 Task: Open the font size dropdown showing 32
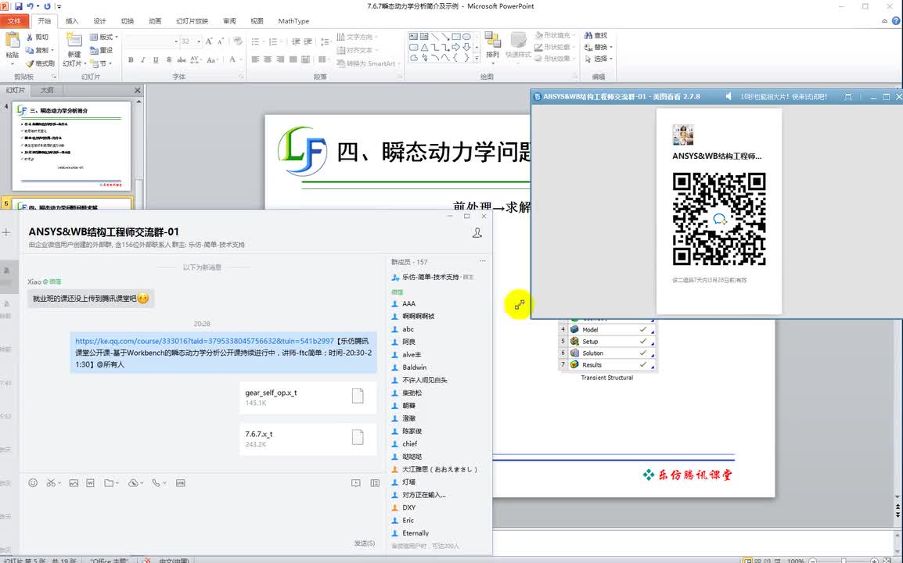pos(200,41)
